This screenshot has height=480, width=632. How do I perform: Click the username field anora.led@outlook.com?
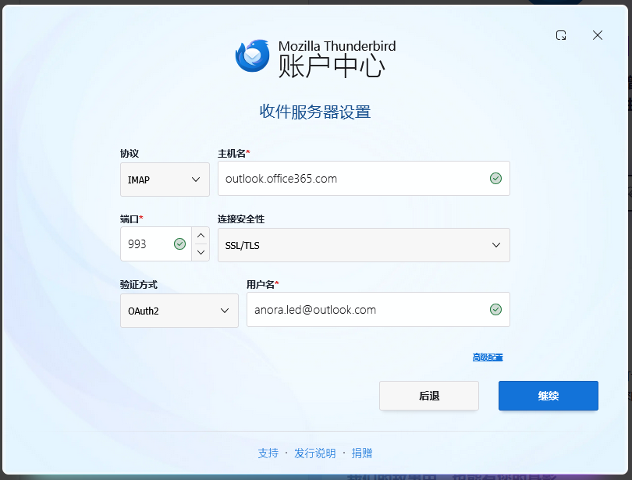coord(378,310)
